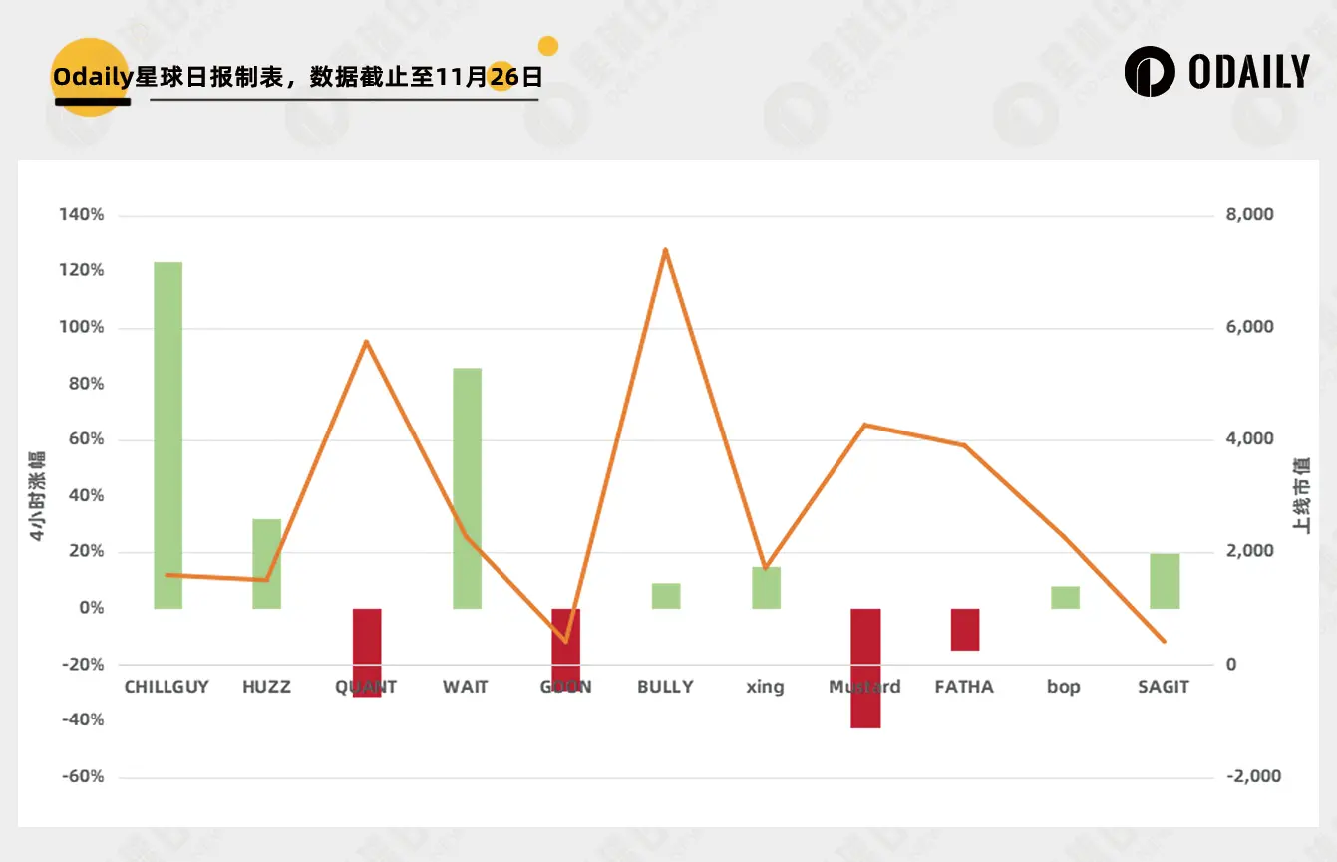Viewport: 1337px width, 862px height.
Task: Click the orange line peak above BULLY
Action: coord(664,249)
